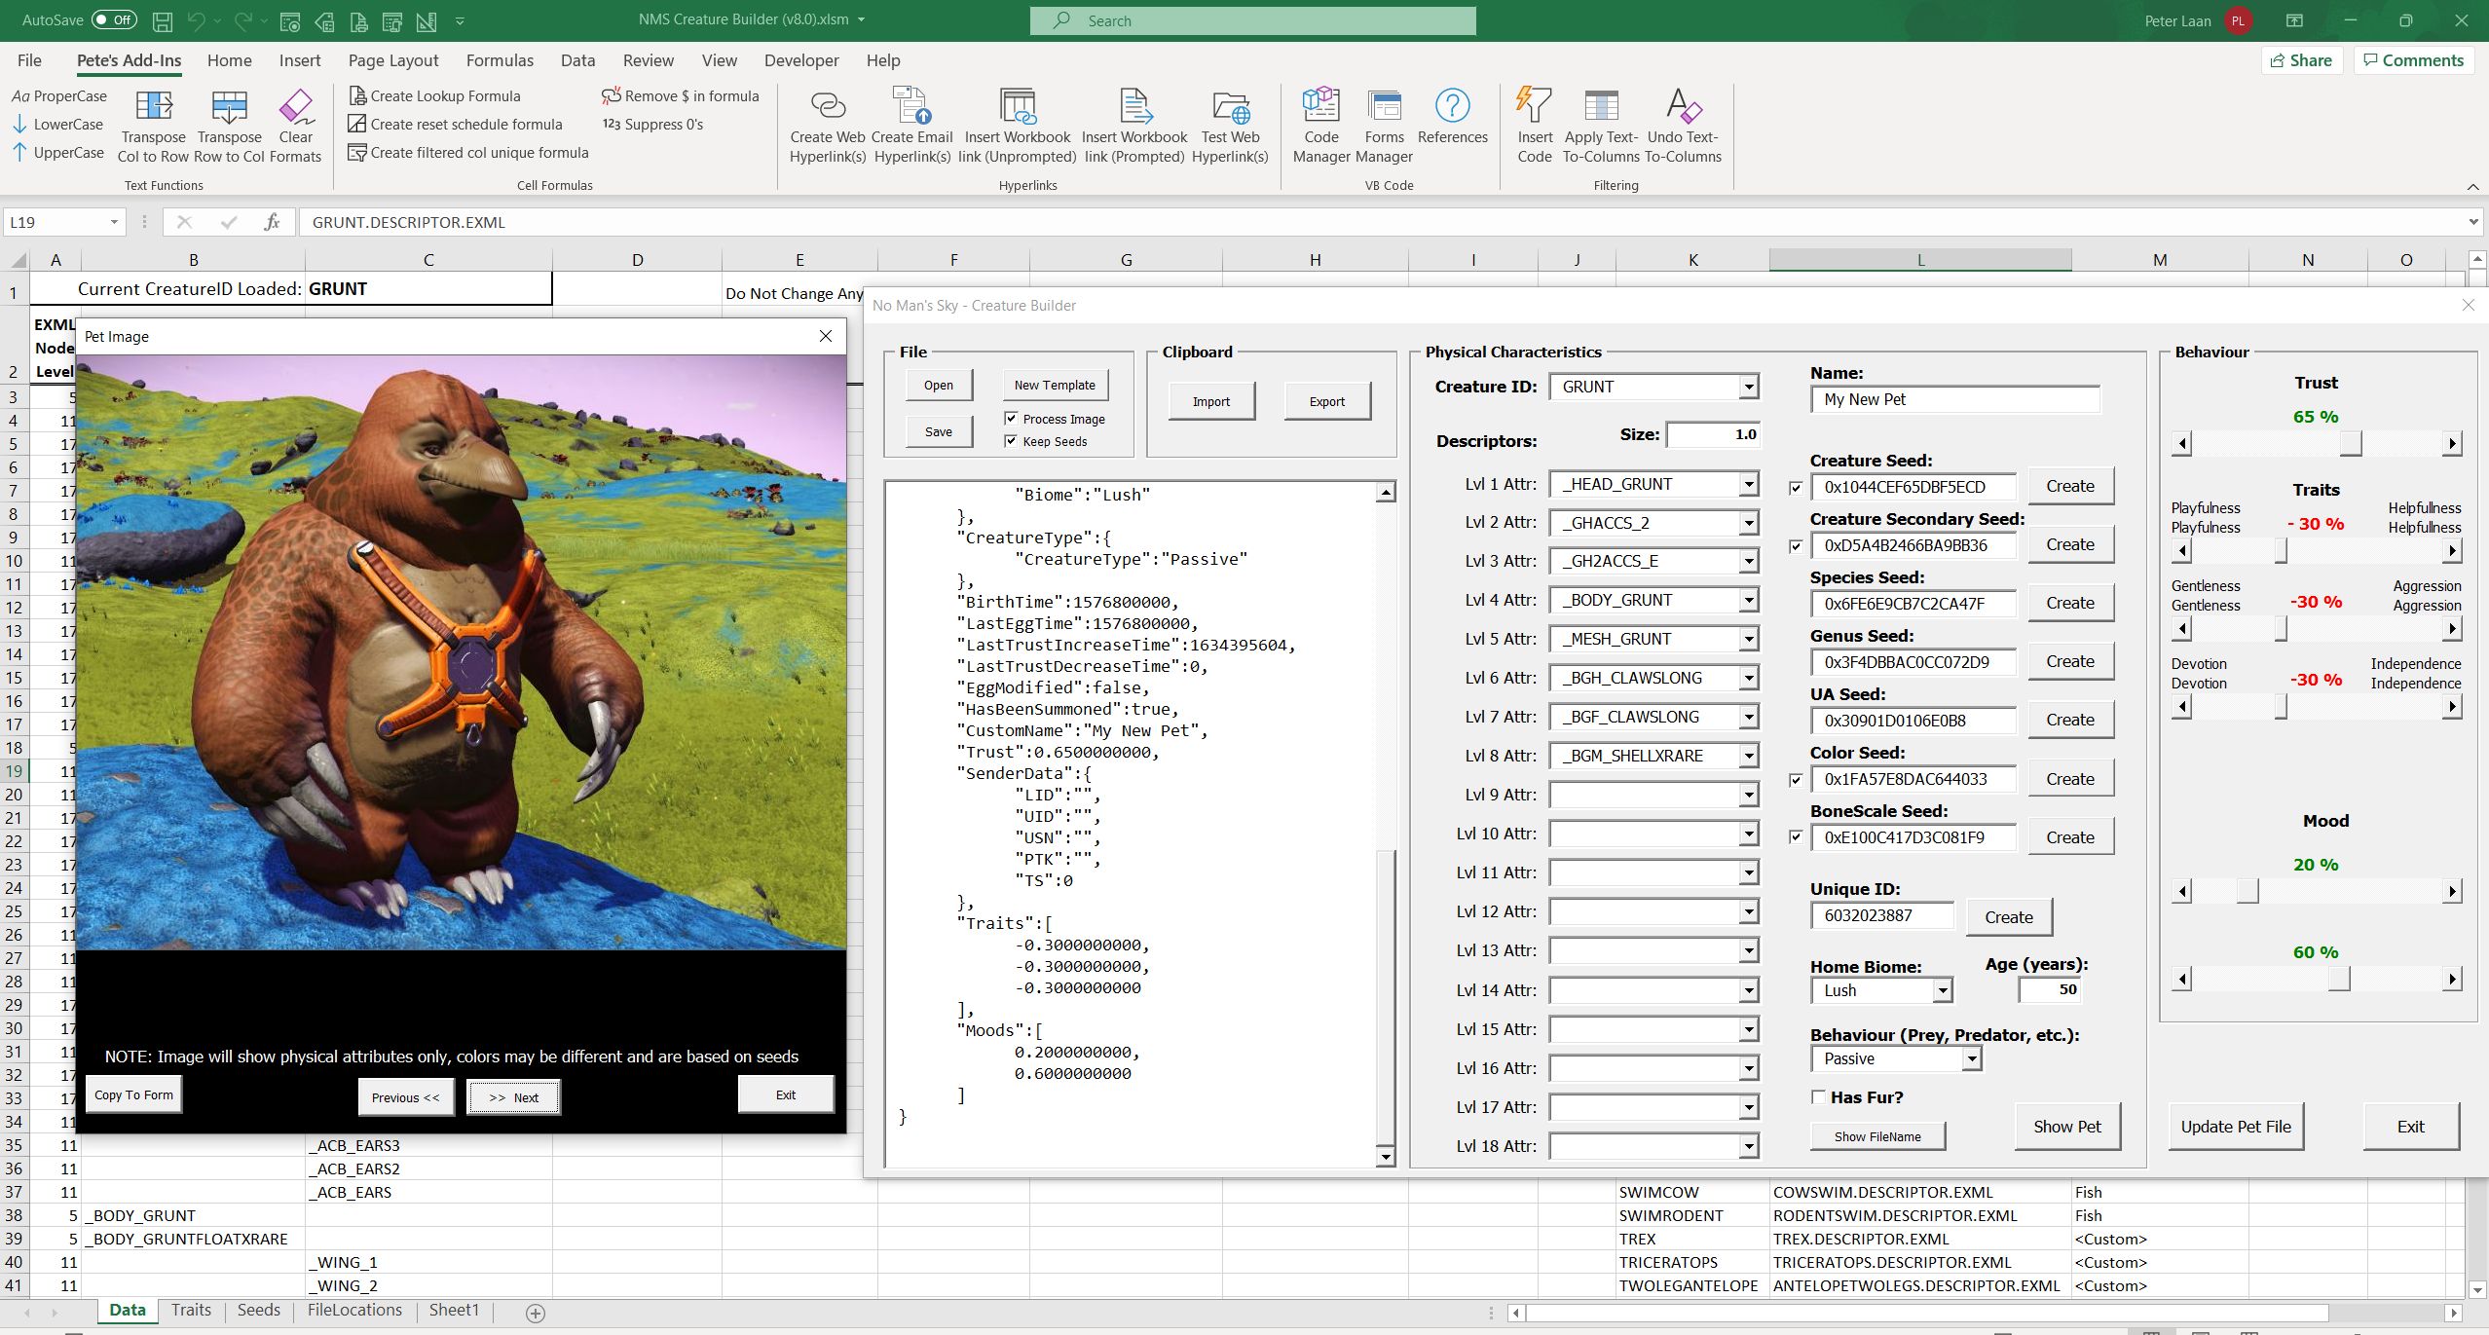Uncheck the Process Image option
The width and height of the screenshot is (2489, 1335).
pos(1011,417)
